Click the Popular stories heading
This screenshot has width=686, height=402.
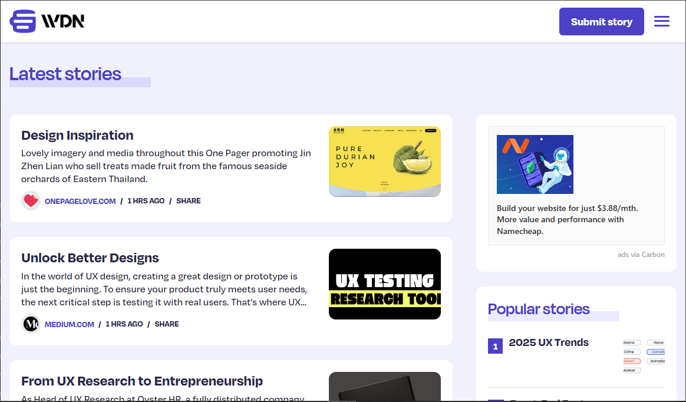point(539,309)
